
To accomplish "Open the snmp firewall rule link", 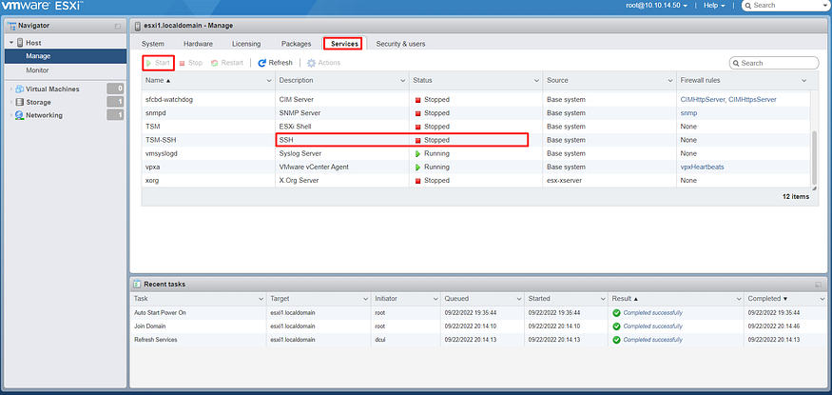I will click(x=688, y=113).
